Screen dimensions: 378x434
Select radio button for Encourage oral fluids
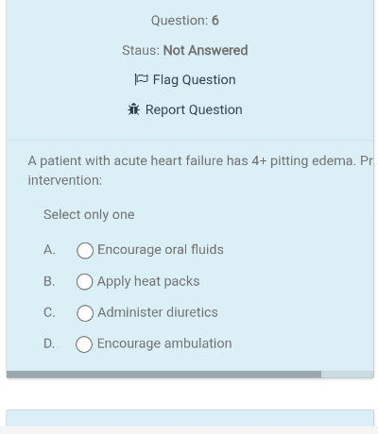(85, 250)
